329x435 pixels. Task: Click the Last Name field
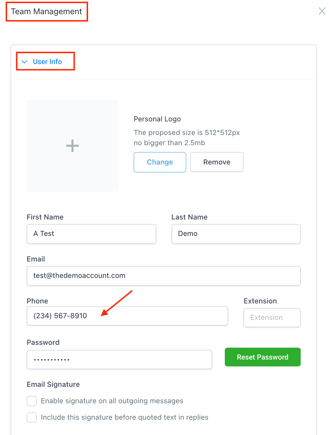(236, 234)
